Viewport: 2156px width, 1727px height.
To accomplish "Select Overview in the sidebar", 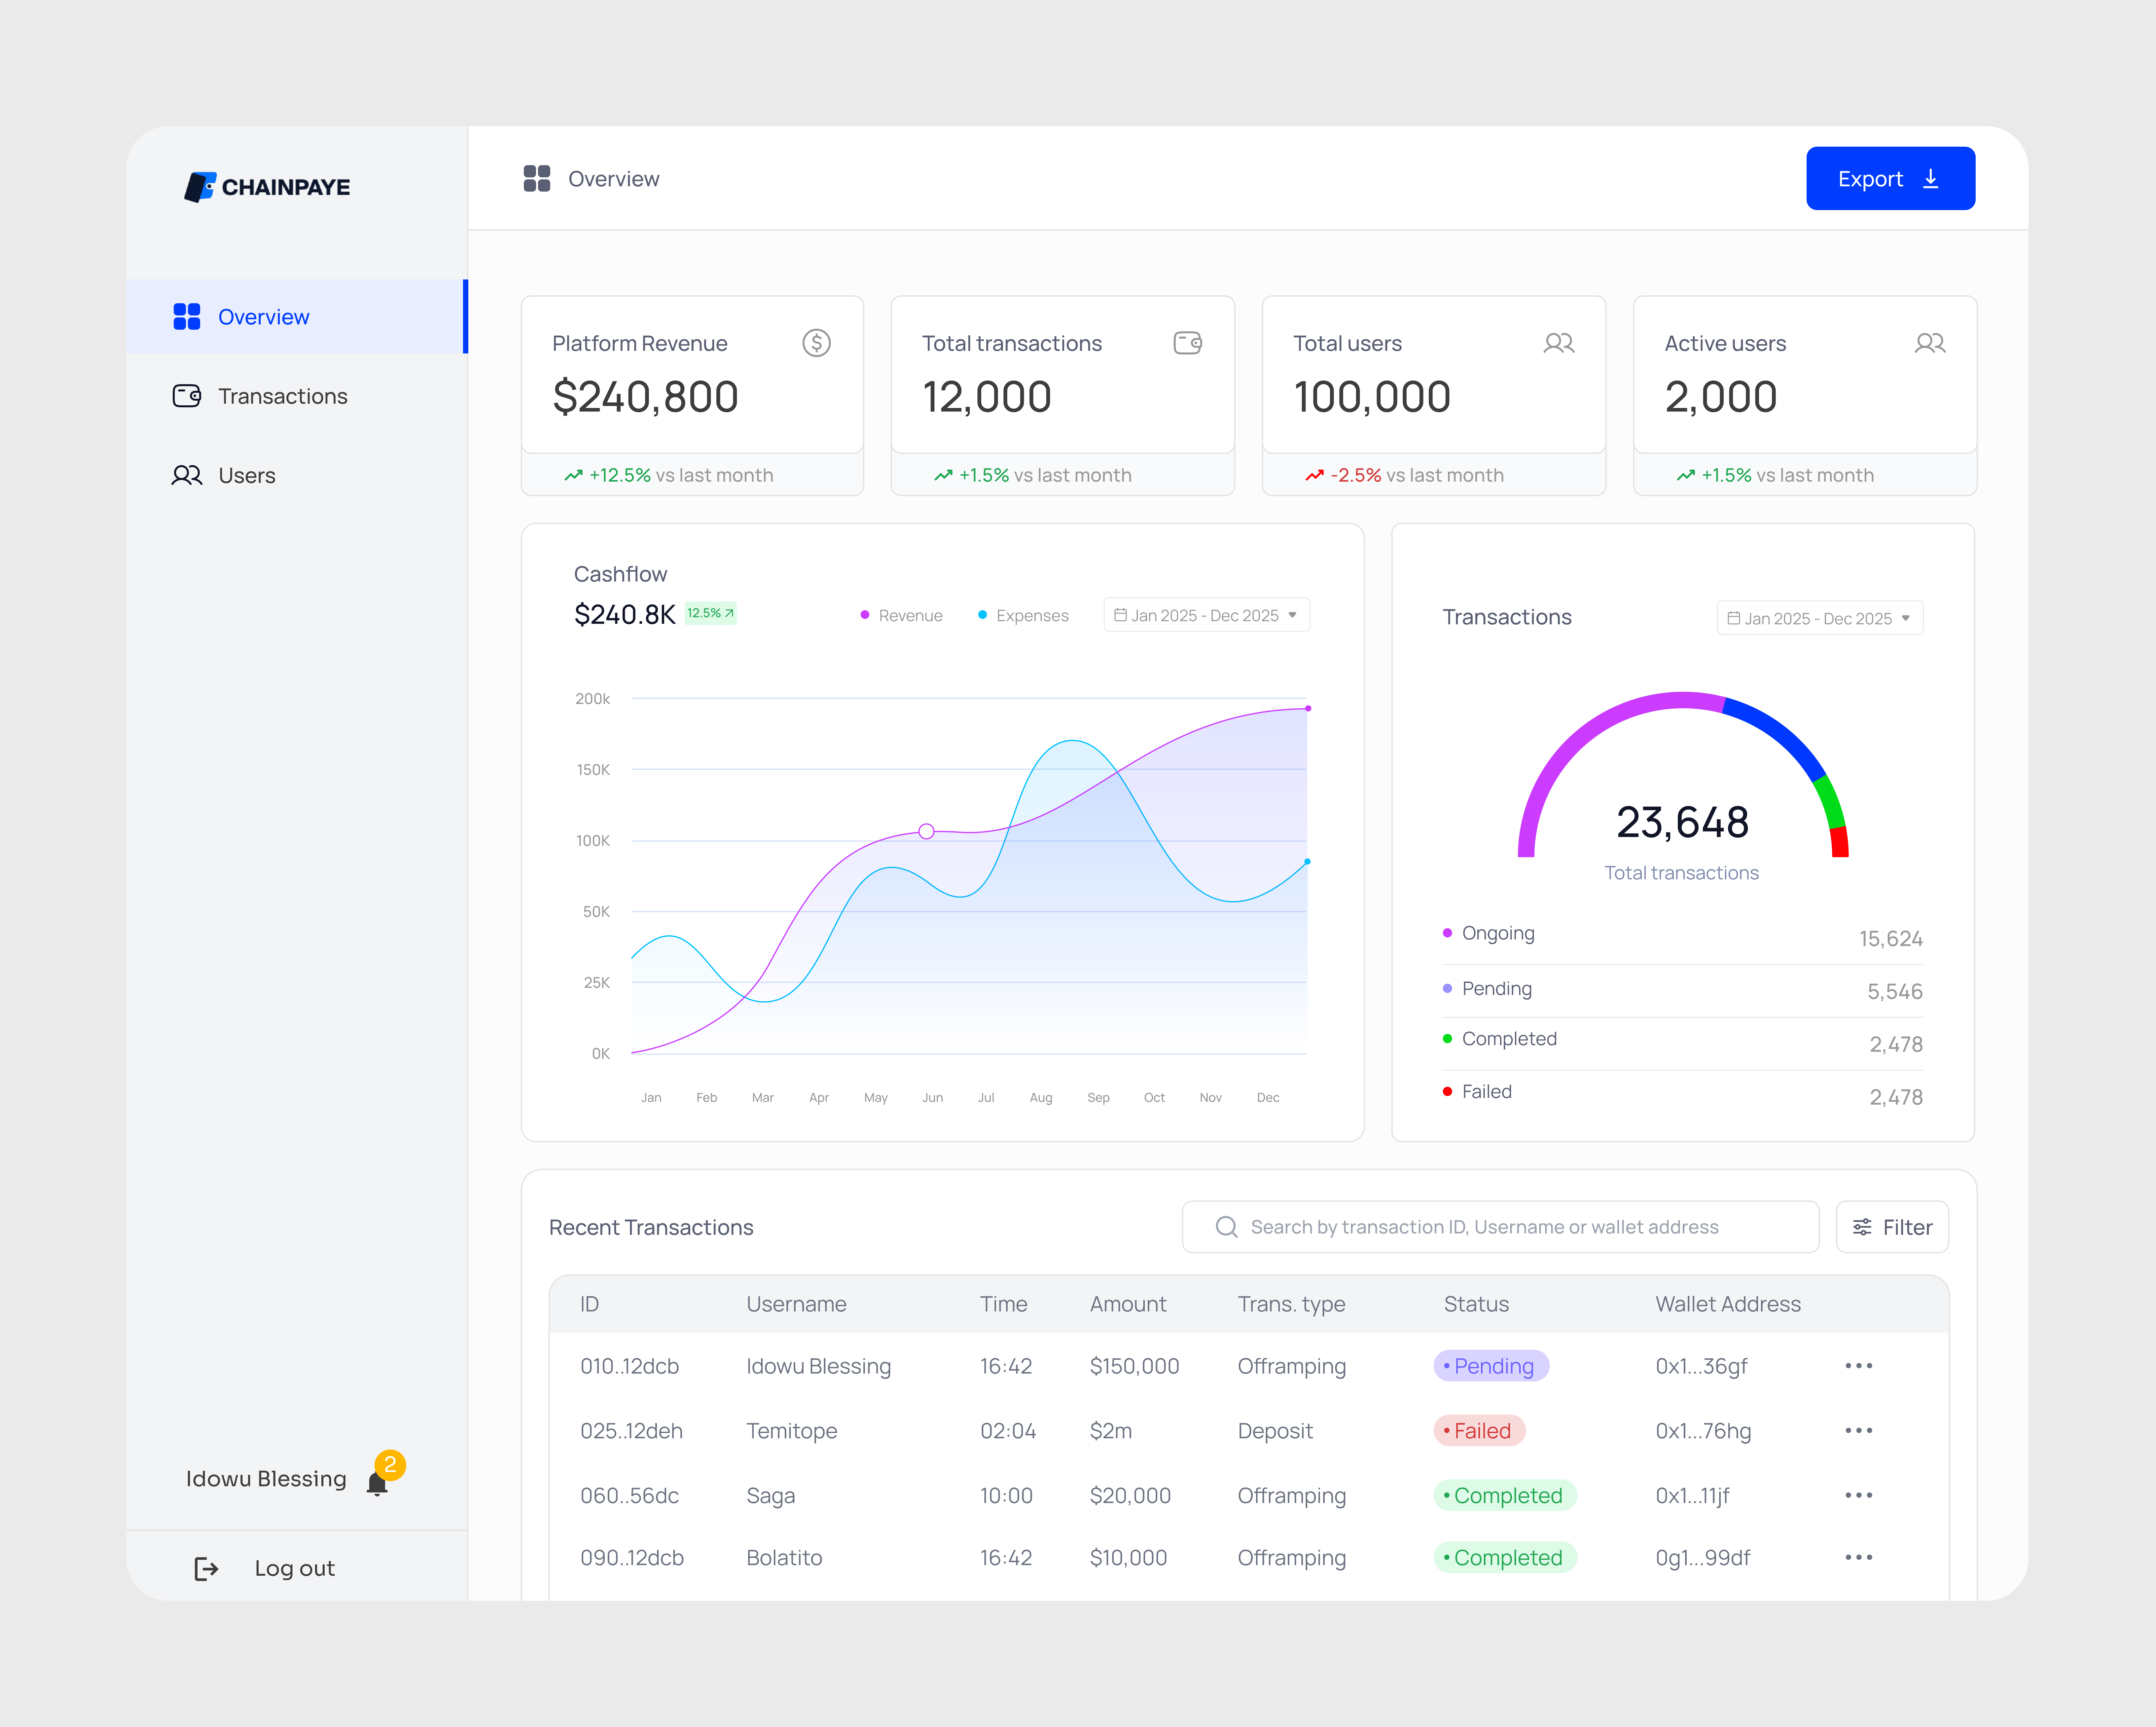I will tap(297, 317).
